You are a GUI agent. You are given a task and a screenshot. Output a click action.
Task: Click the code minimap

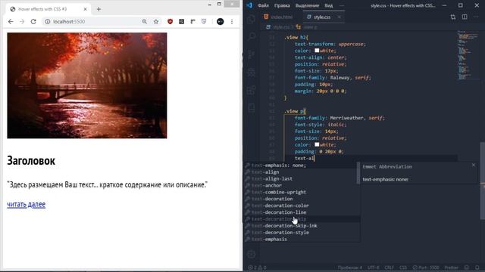(x=468, y=55)
